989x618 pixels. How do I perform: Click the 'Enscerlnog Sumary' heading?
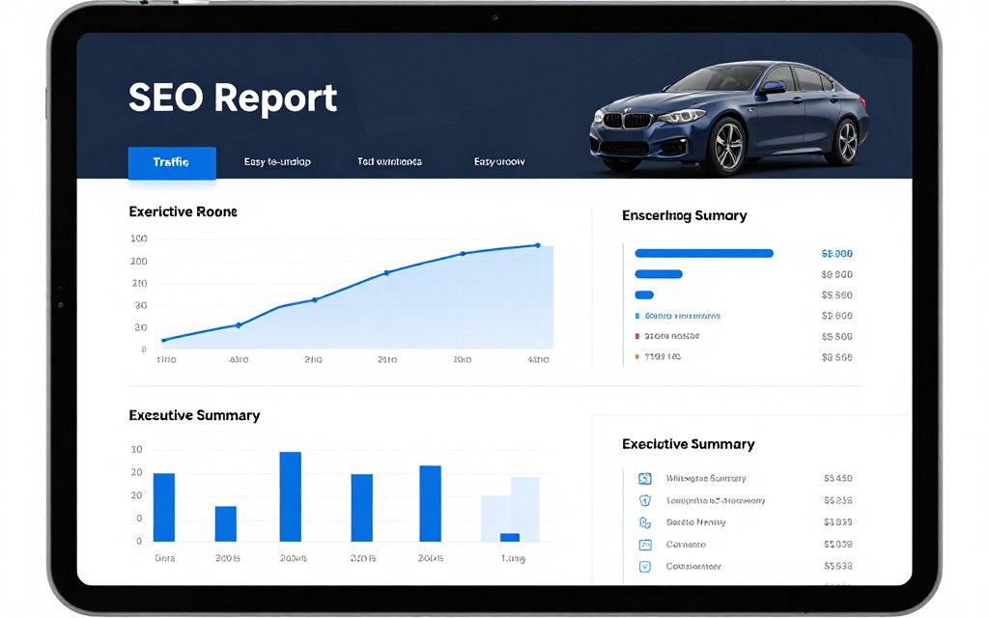pyautogui.click(x=685, y=215)
